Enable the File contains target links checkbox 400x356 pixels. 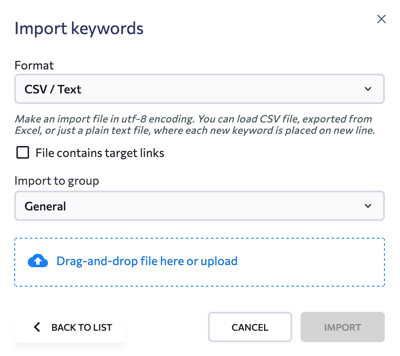(x=23, y=152)
